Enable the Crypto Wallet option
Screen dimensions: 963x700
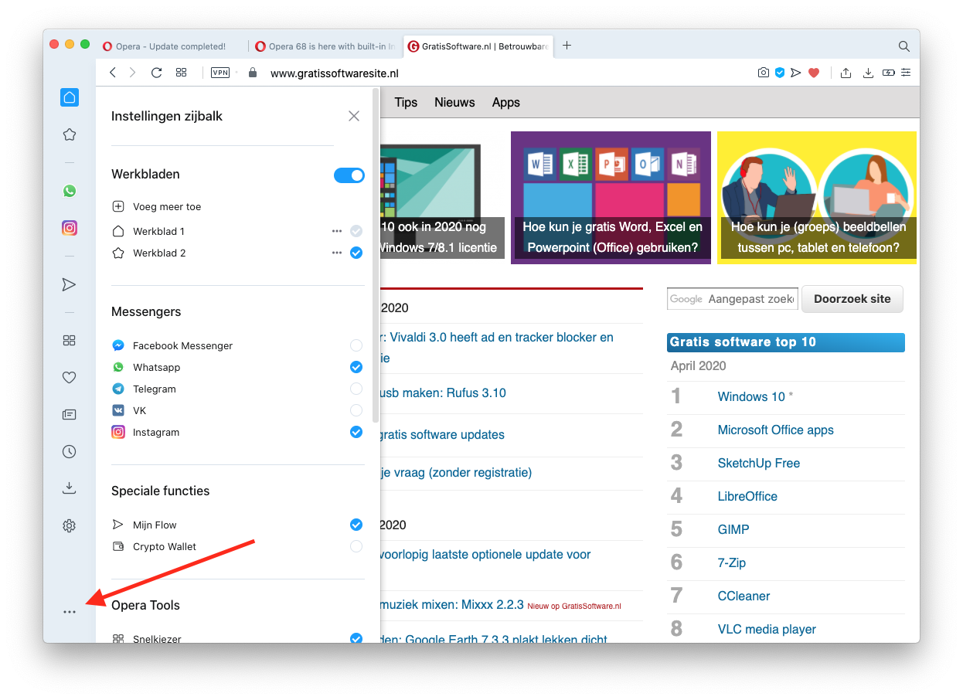coord(356,546)
